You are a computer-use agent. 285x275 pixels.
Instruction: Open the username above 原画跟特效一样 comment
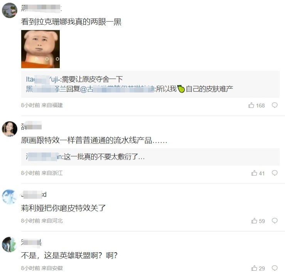[31, 127]
